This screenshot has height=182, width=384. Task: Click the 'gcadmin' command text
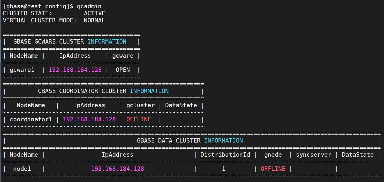89,6
